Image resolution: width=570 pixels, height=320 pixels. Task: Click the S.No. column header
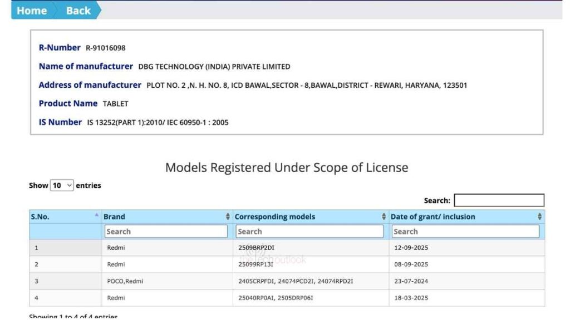click(x=40, y=217)
